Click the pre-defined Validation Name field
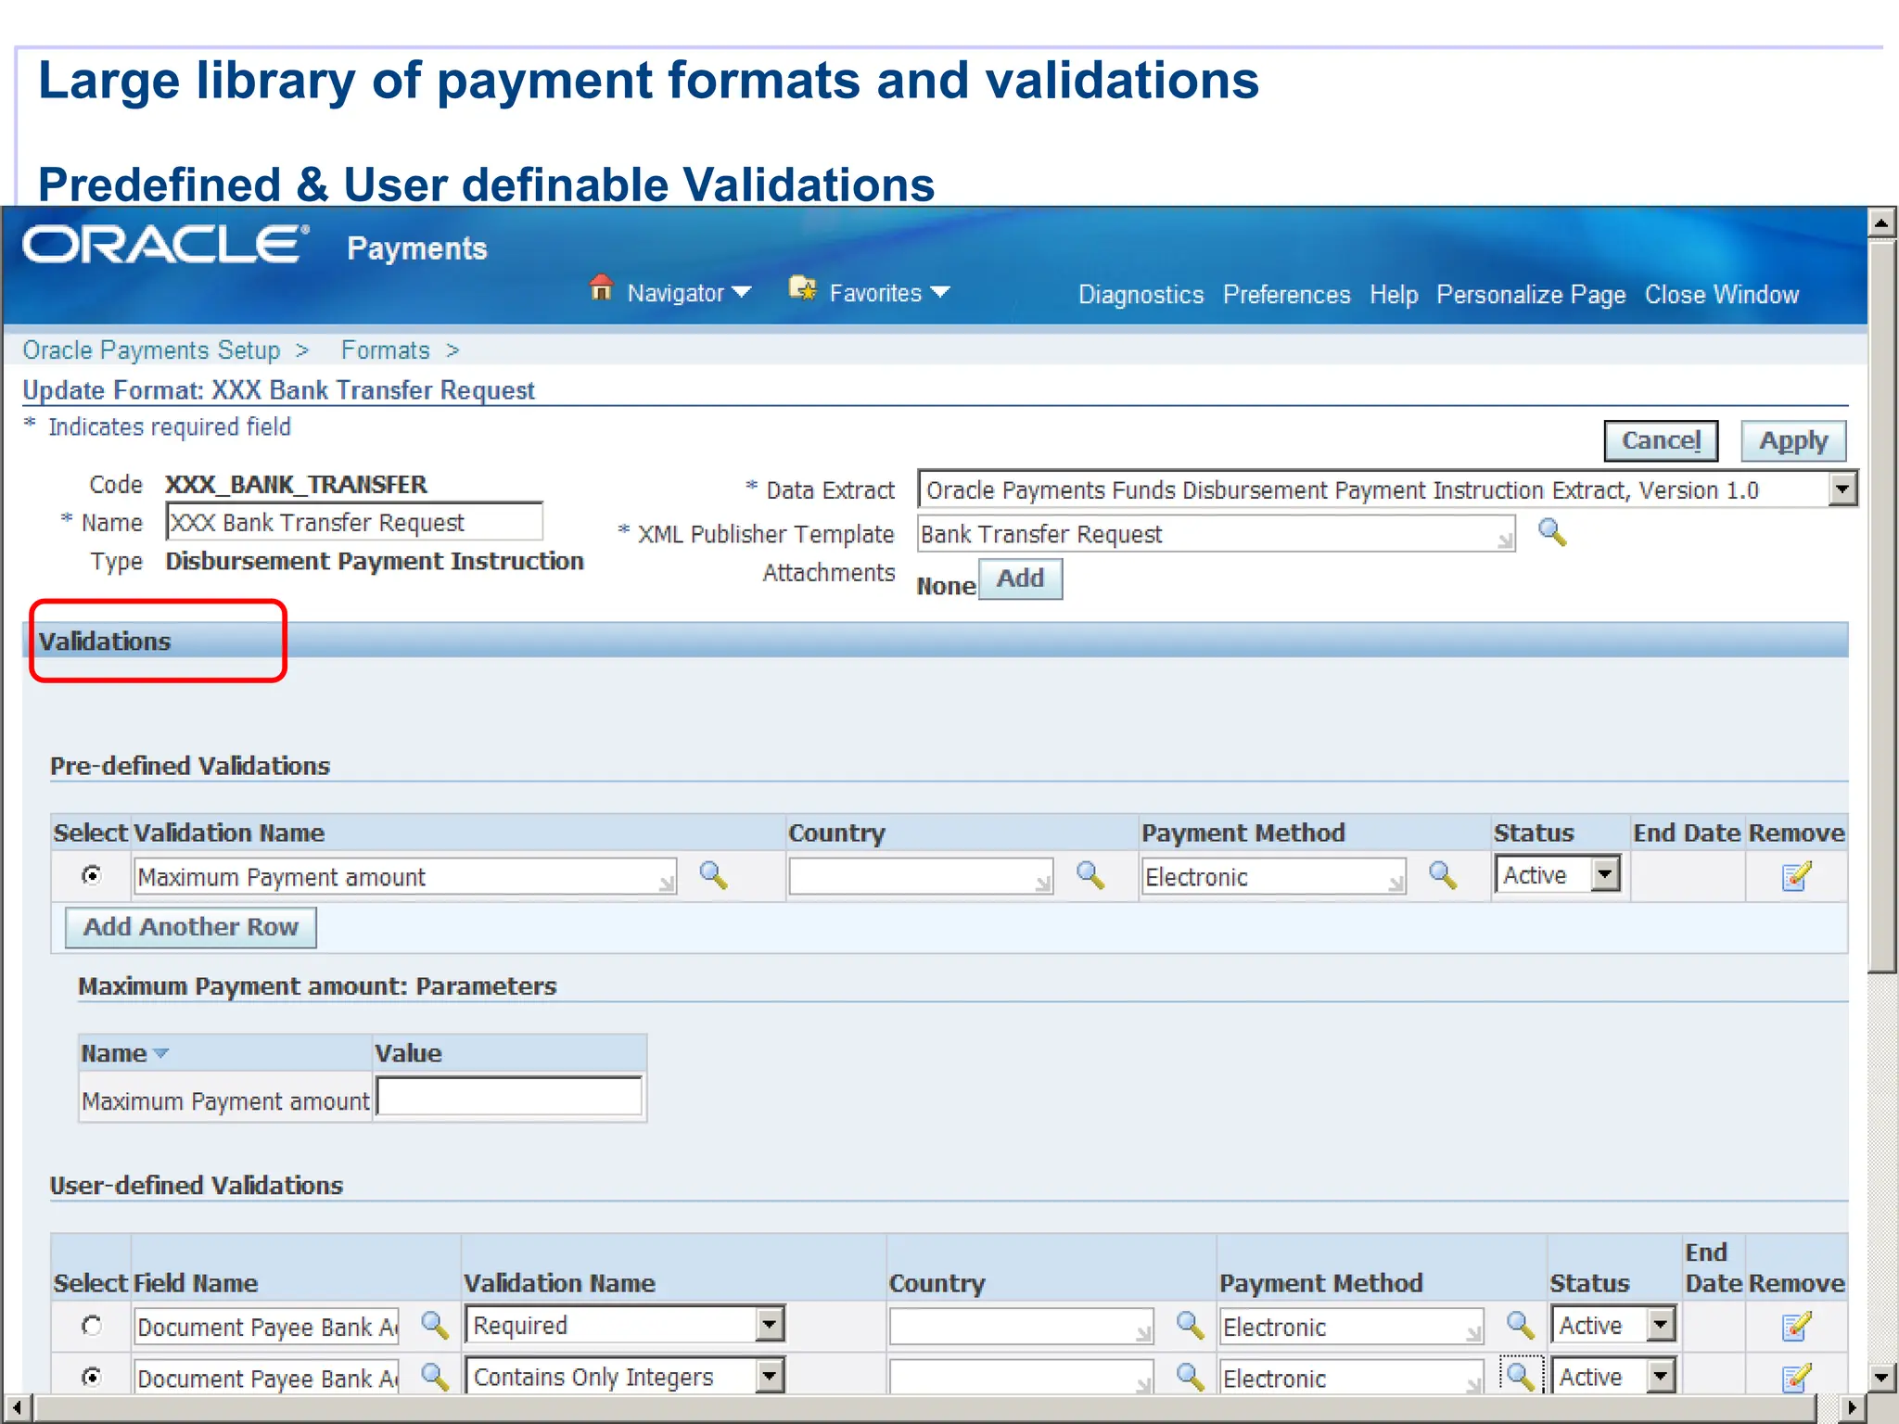 [x=405, y=876]
